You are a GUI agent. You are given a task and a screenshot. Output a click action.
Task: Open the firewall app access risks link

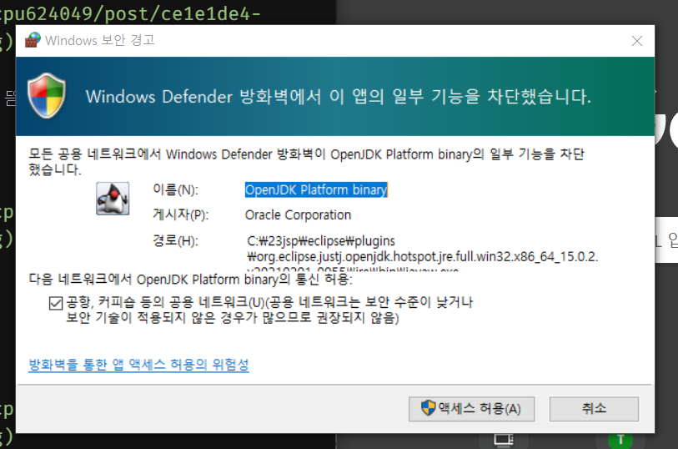[x=138, y=365]
